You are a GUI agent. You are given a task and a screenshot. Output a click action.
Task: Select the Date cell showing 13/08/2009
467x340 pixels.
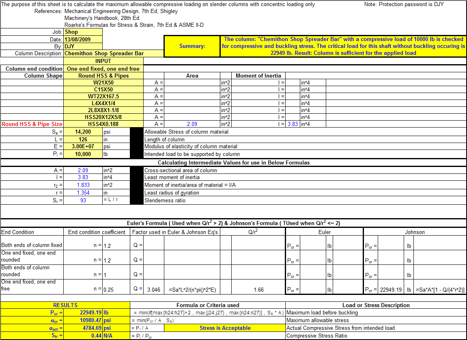[x=83, y=39]
